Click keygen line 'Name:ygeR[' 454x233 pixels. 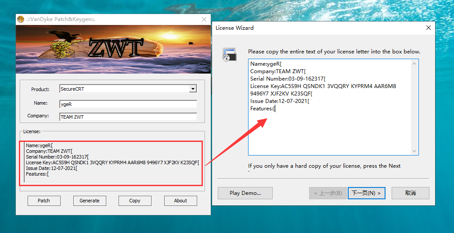40,145
